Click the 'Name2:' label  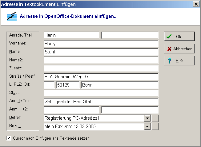[x=16, y=60]
